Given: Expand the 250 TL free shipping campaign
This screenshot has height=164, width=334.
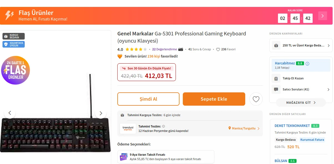Looking at the screenshot, I should pos(328,46).
